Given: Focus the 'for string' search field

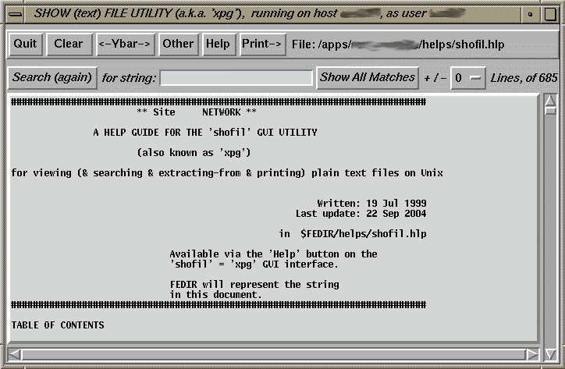Looking at the screenshot, I should pyautogui.click(x=236, y=78).
